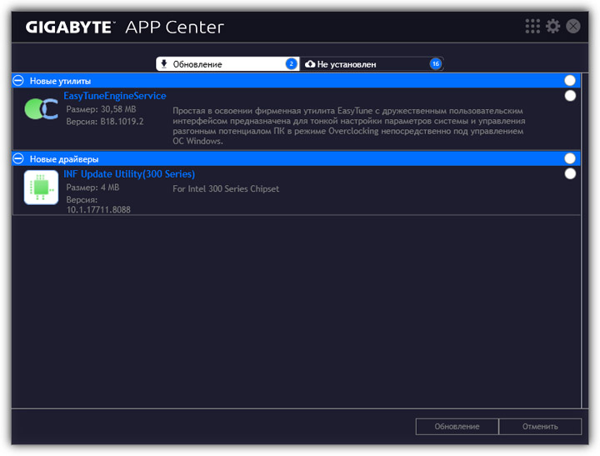Select the EasyTuneEngineService update radio button
600x456 pixels.
point(570,96)
